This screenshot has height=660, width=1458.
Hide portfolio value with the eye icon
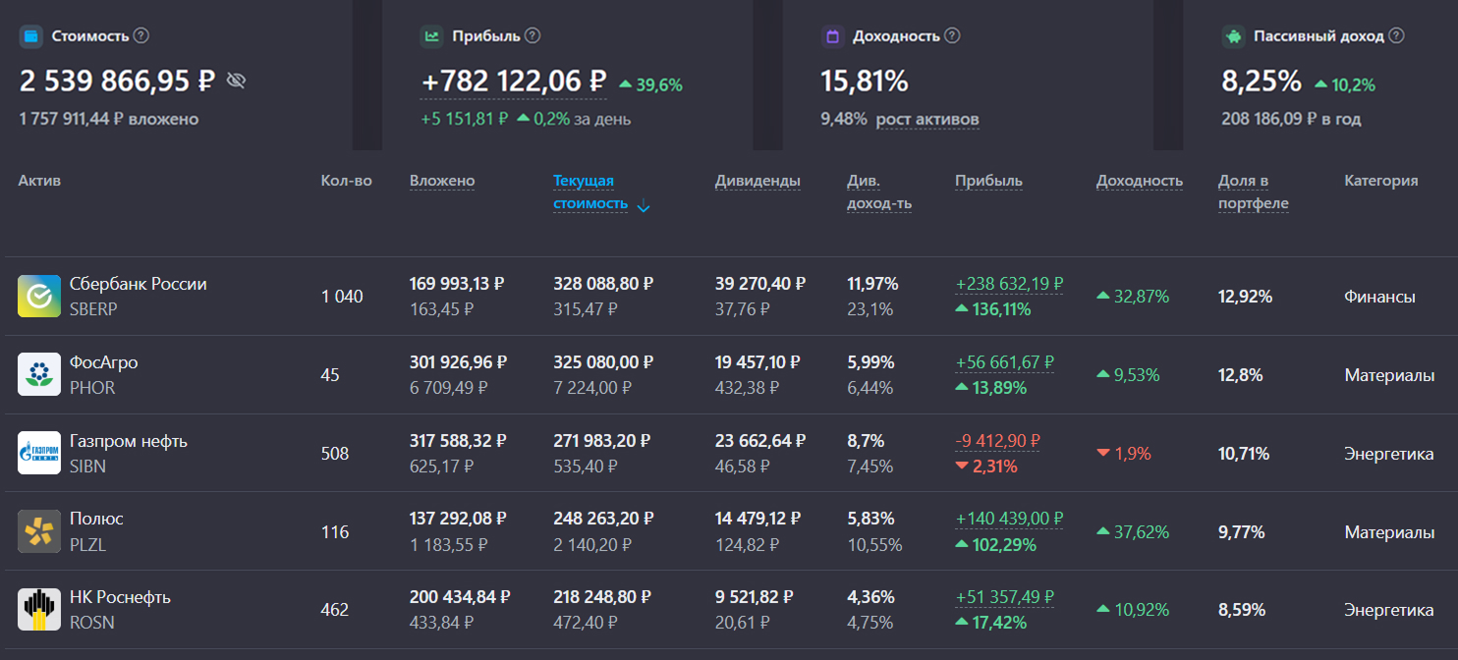236,81
